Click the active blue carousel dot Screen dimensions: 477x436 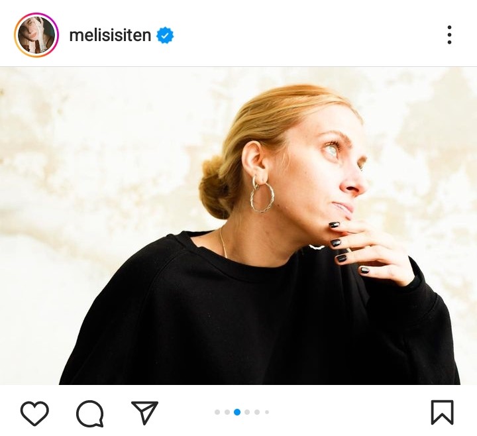tap(237, 412)
